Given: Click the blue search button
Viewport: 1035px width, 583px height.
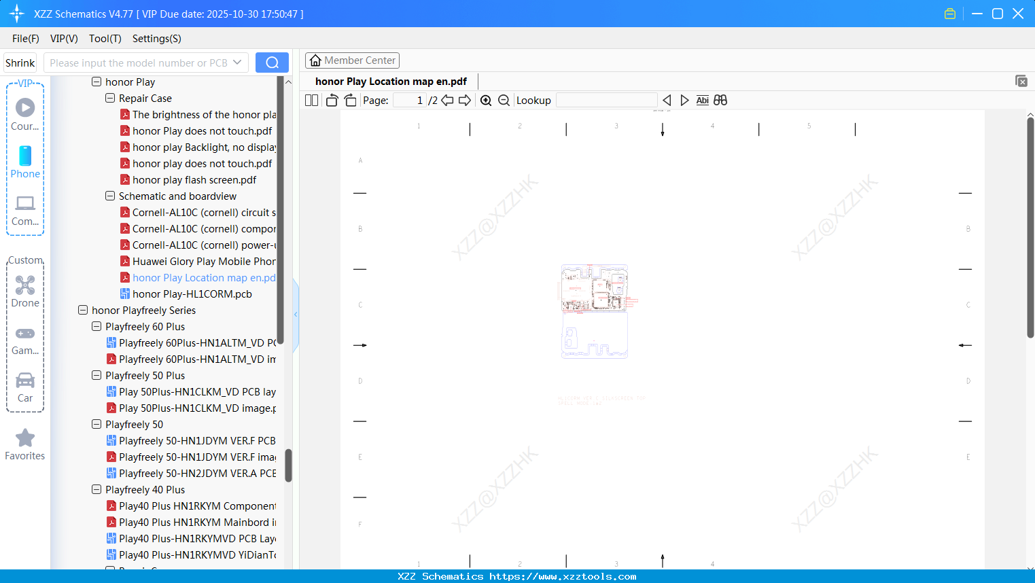Looking at the screenshot, I should tap(272, 63).
